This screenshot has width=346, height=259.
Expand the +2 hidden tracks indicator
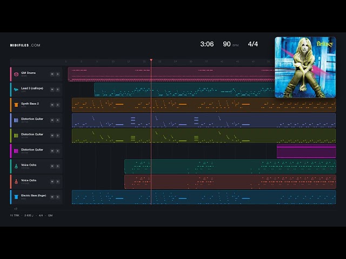16,209
